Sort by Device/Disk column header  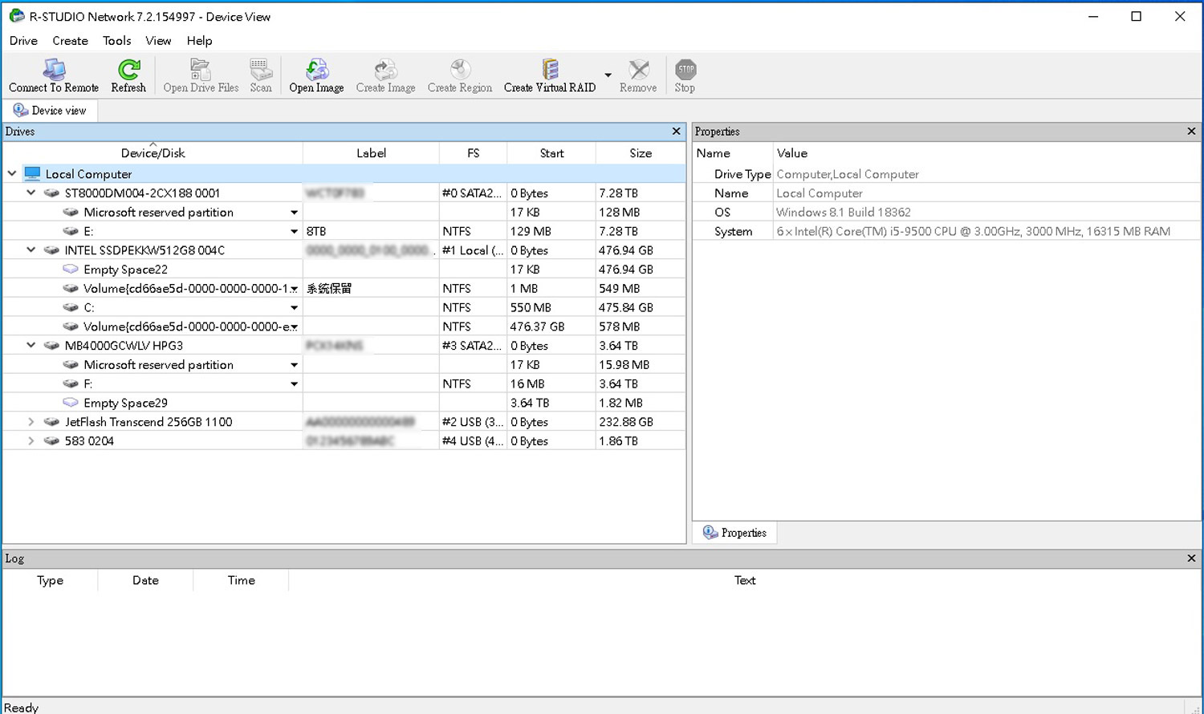pos(153,152)
